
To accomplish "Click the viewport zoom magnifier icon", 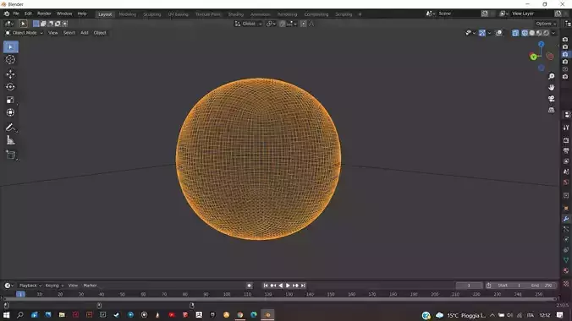I will [551, 76].
